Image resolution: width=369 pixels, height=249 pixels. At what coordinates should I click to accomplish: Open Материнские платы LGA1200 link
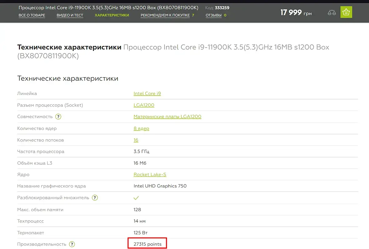167,117
